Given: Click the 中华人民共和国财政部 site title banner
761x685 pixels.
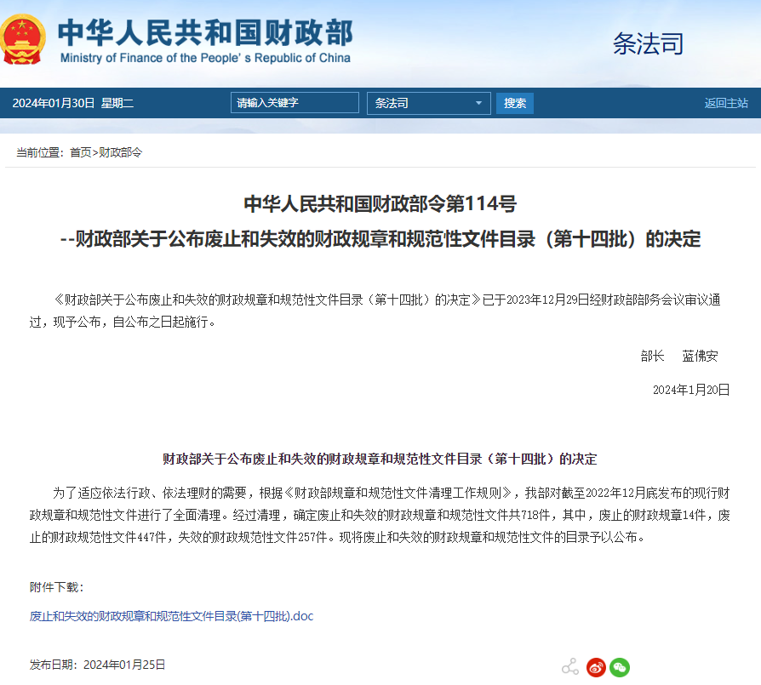Looking at the screenshot, I should pyautogui.click(x=205, y=32).
